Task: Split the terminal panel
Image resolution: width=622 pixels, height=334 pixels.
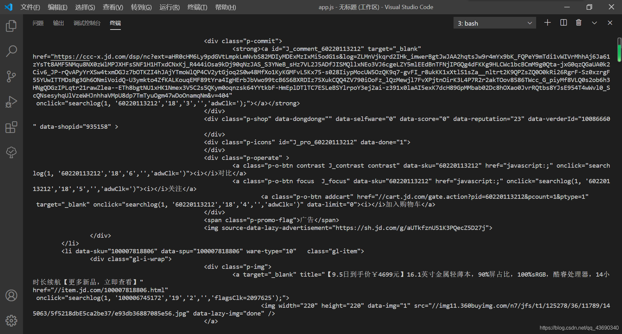Action: tap(564, 22)
